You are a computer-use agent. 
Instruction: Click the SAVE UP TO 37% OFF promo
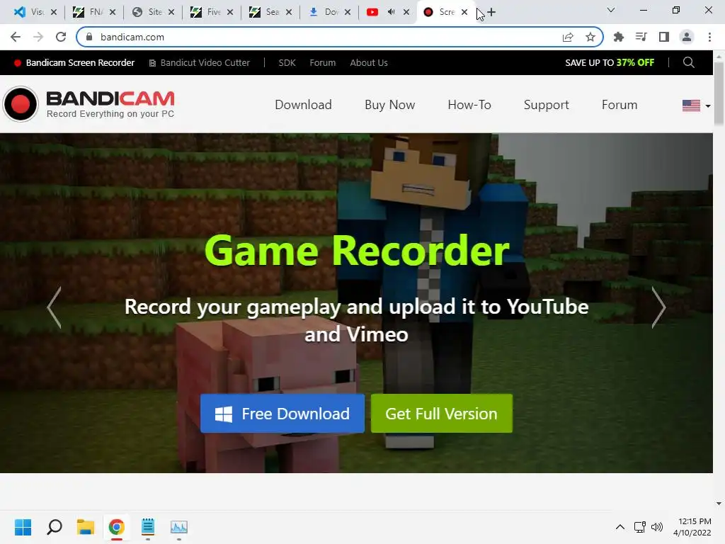pyautogui.click(x=610, y=62)
